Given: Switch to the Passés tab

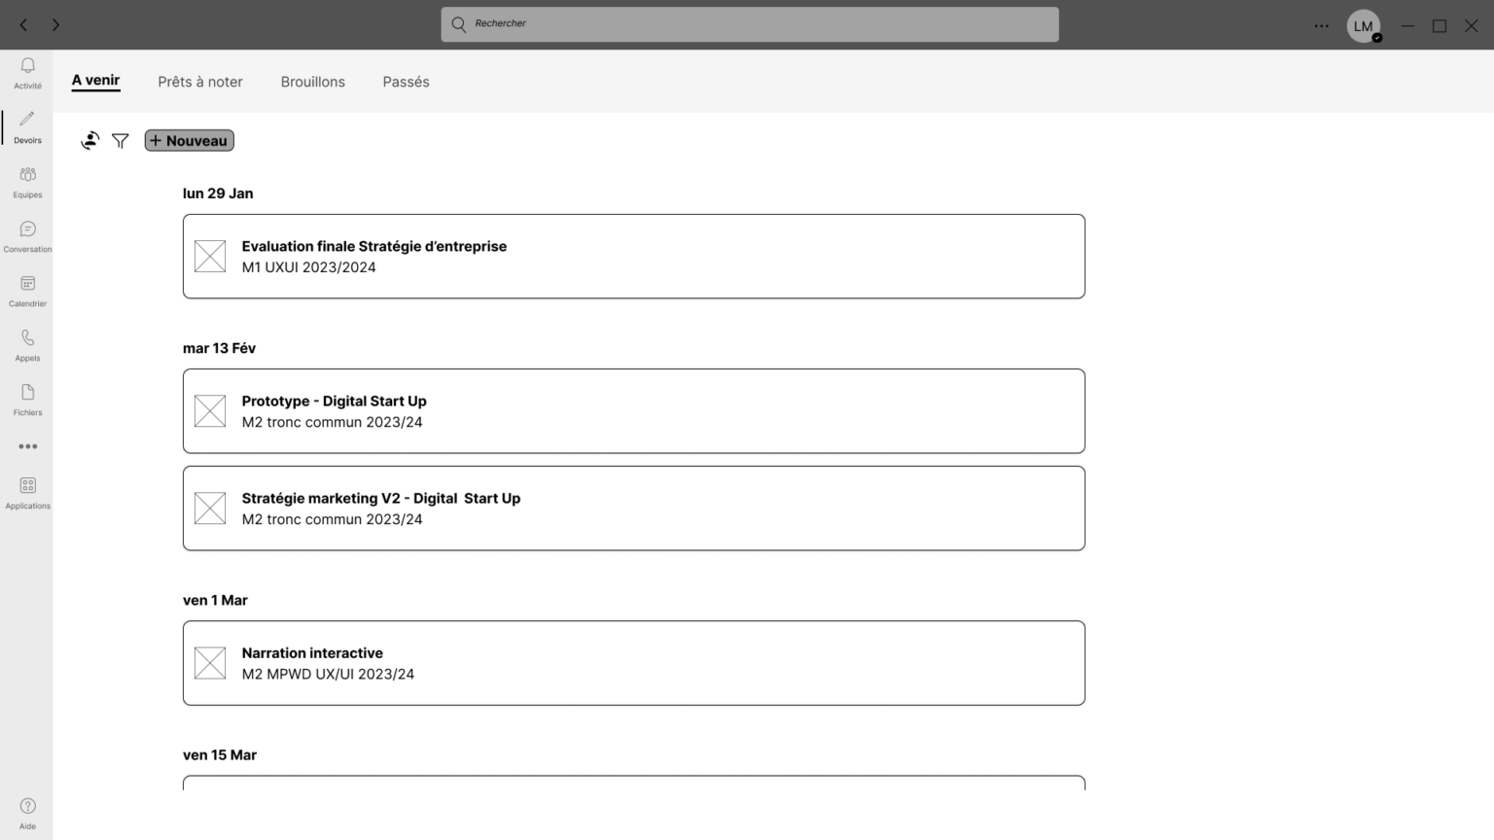Looking at the screenshot, I should (x=406, y=82).
